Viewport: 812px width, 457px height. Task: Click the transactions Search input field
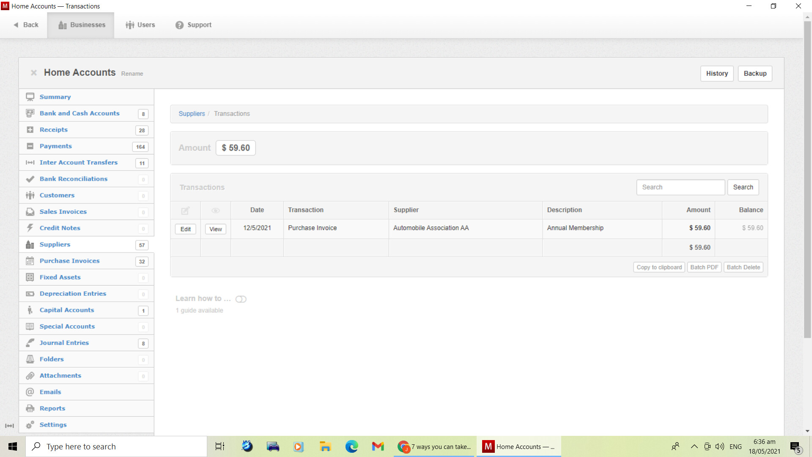click(680, 187)
